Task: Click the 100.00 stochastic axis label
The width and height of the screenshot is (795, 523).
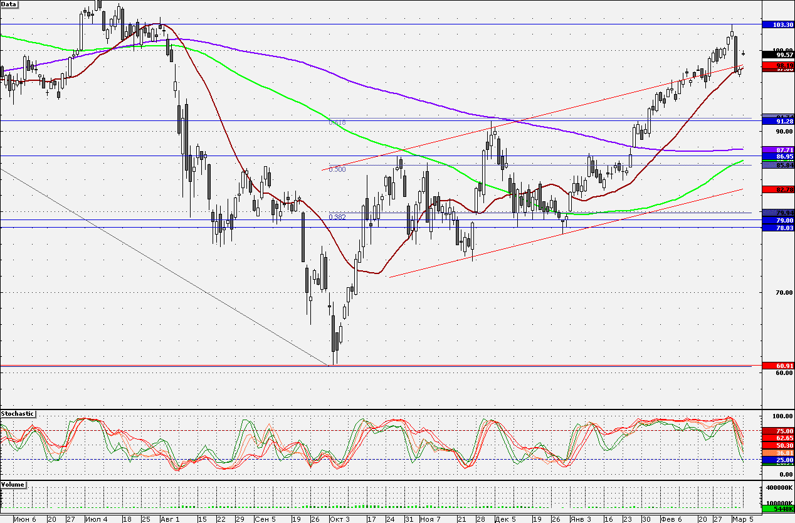Action: pos(781,416)
